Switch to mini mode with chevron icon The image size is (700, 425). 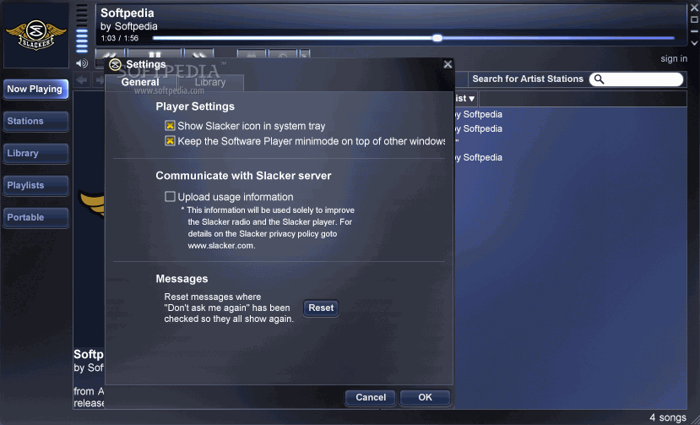tap(694, 43)
